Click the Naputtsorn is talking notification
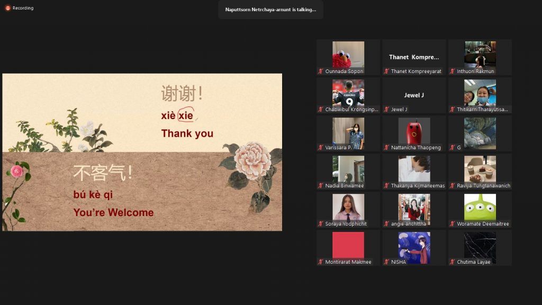The width and height of the screenshot is (542, 305). [x=270, y=10]
